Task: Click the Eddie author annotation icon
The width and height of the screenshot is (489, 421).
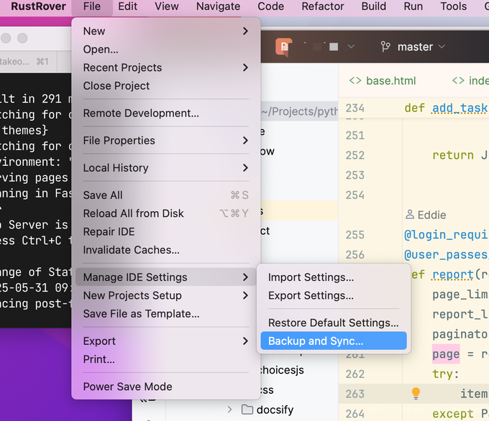Action: pos(410,214)
